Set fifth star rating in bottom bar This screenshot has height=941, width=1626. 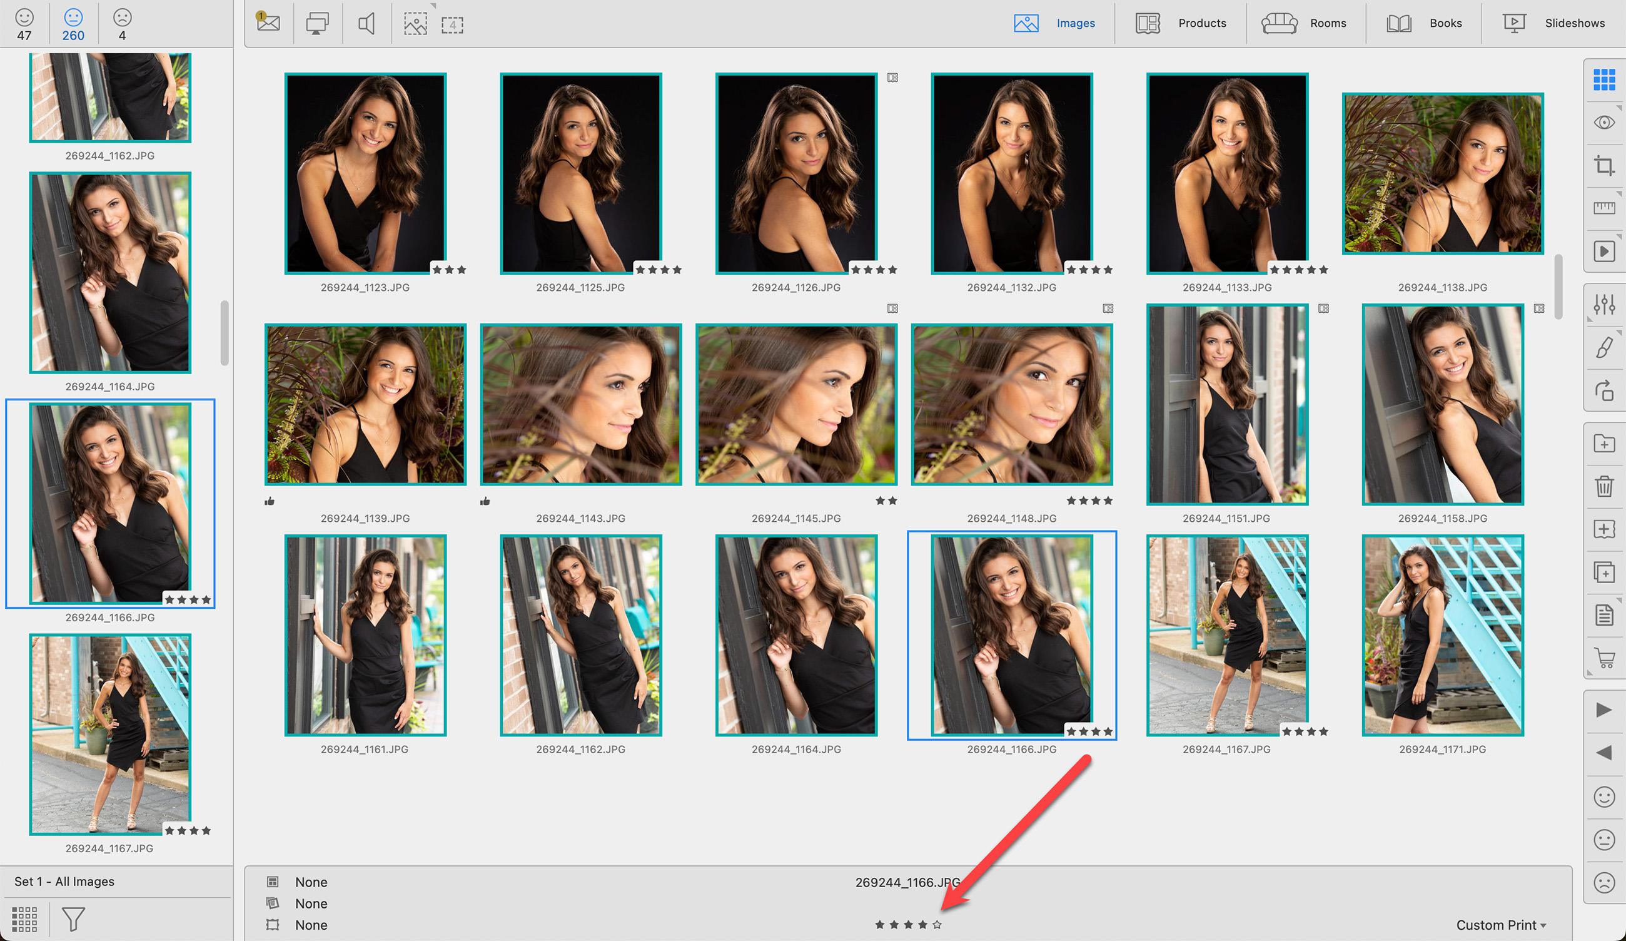937,925
